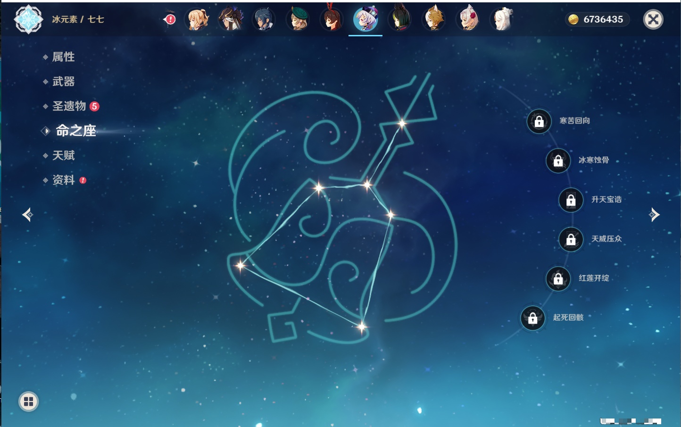Image resolution: width=681 pixels, height=427 pixels.
Task: Open the 圣遗物 artifacts tab
Action: tap(69, 106)
